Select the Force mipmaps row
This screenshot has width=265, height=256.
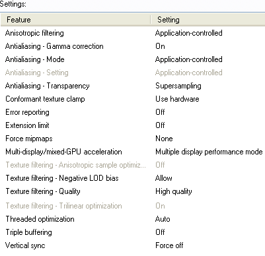tap(133, 139)
